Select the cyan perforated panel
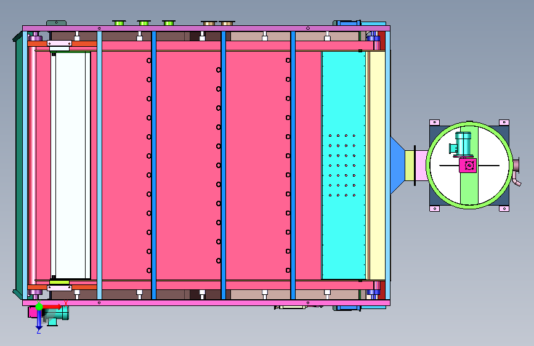The width and height of the screenshot is (534, 346). tap(343, 165)
